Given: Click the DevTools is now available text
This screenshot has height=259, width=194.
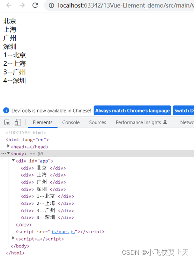Looking at the screenshot, I should click(51, 110).
